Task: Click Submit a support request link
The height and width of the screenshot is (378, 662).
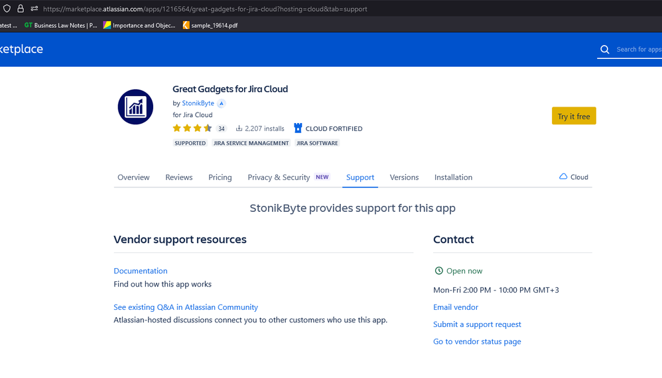Action: click(477, 324)
